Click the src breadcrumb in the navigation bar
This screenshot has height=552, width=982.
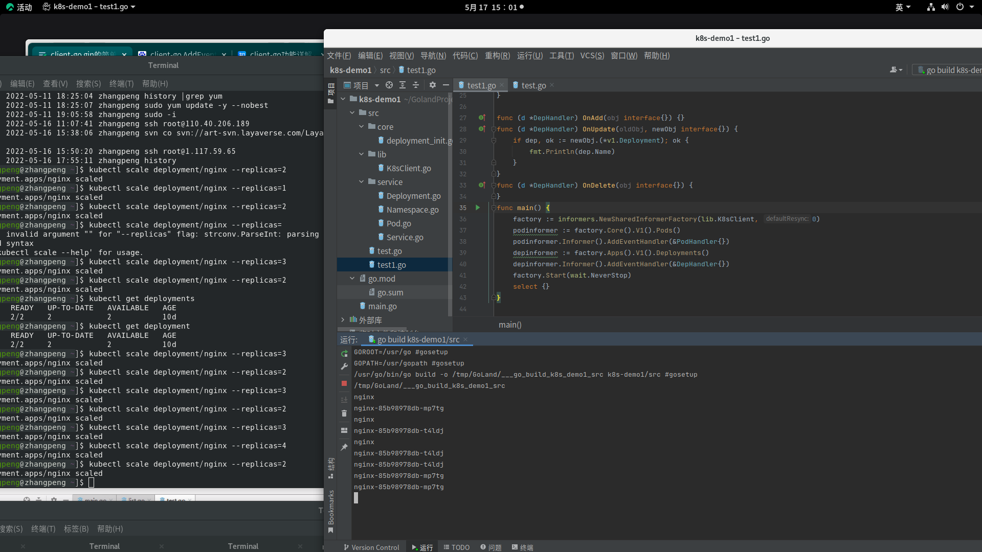tap(385, 70)
